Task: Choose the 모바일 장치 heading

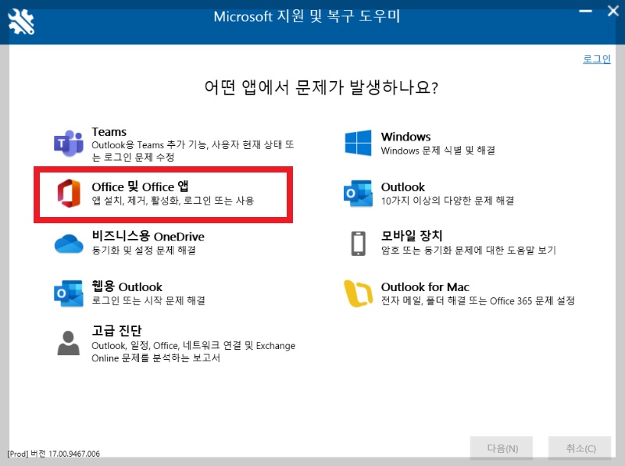Action: coord(412,236)
